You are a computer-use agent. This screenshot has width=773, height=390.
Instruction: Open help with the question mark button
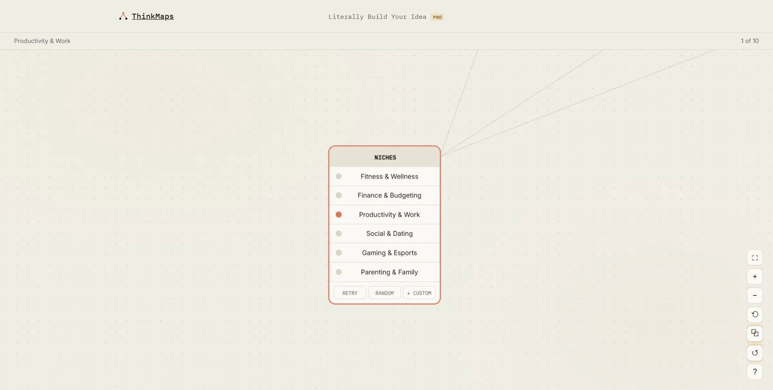click(x=755, y=372)
